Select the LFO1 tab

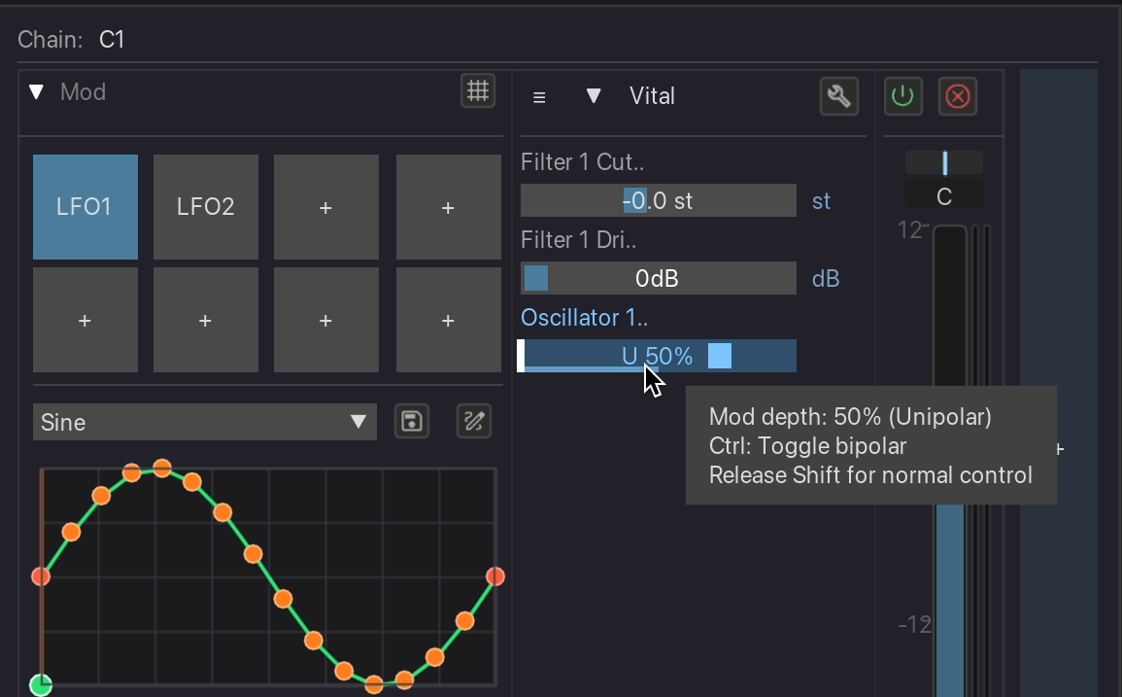85,206
